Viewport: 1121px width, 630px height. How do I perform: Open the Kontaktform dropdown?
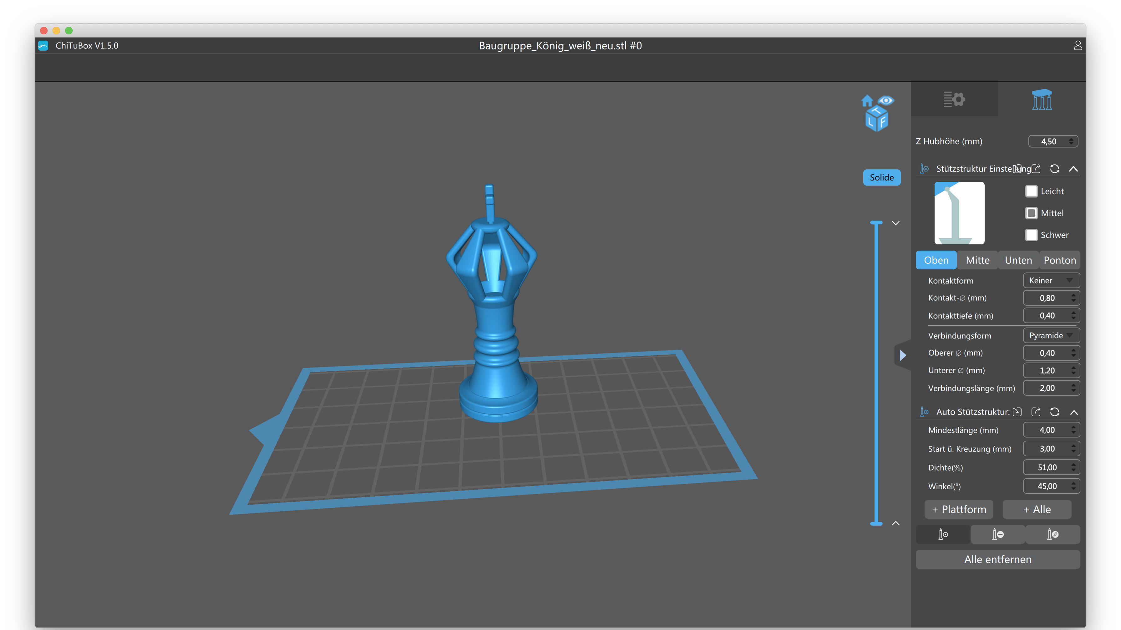click(1051, 280)
